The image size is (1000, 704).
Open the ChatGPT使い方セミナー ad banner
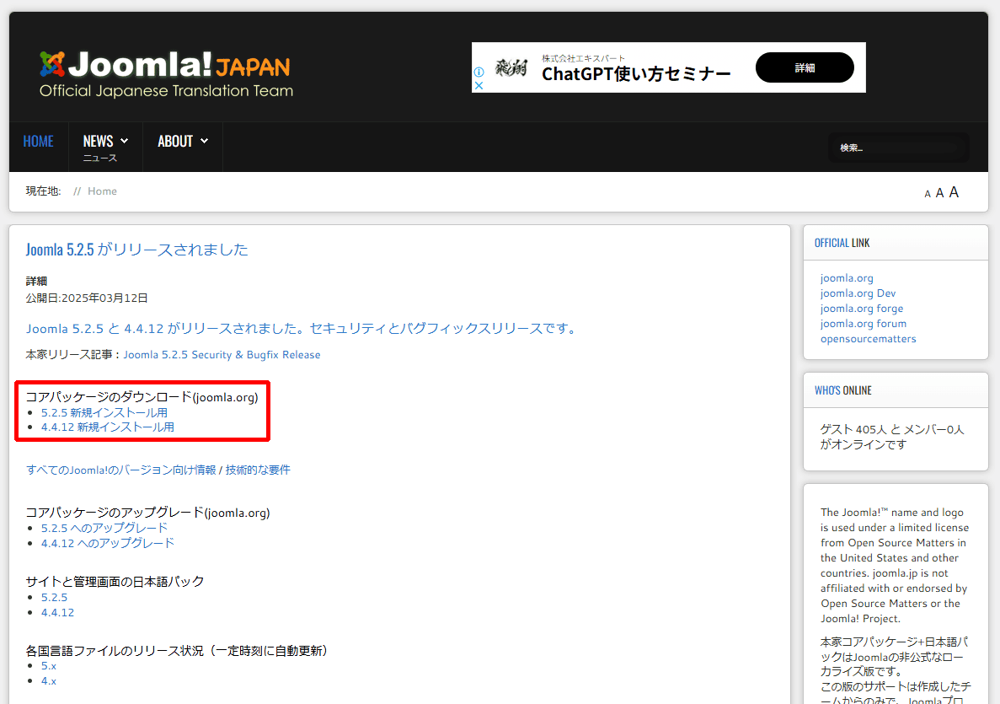[668, 67]
